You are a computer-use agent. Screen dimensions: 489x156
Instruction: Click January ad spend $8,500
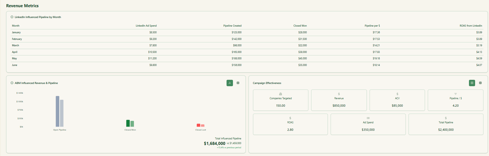[153, 32]
